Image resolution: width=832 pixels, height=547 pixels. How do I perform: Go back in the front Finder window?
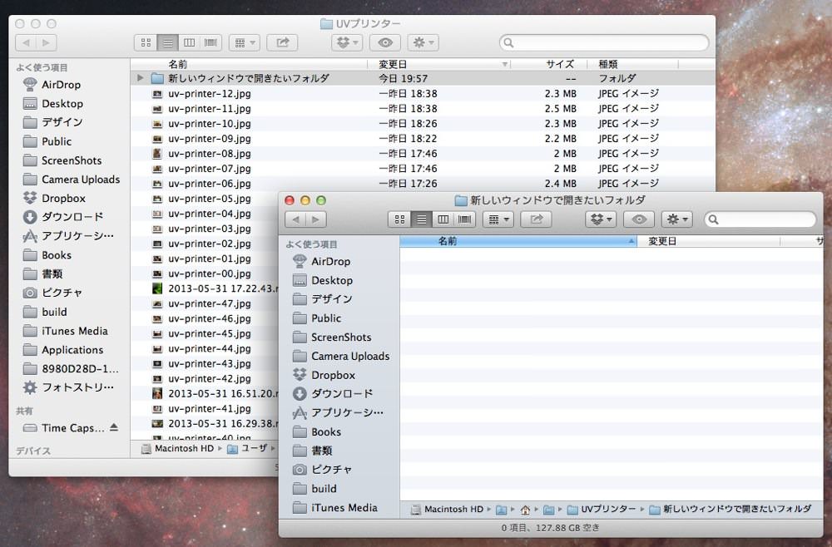point(295,219)
